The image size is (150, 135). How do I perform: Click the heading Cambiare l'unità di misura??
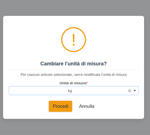pyautogui.click(x=74, y=64)
